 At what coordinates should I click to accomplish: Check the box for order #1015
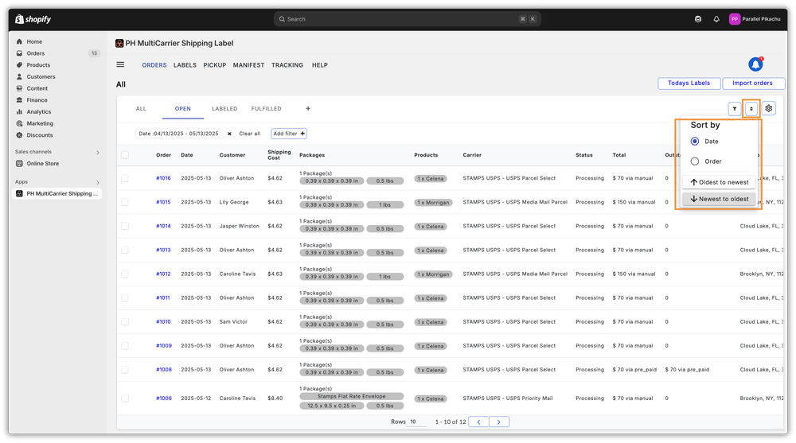(x=125, y=202)
